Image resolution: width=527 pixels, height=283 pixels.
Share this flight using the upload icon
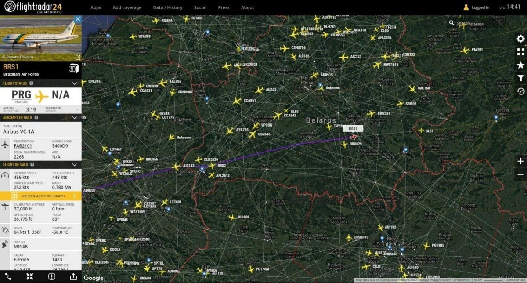tap(73, 276)
